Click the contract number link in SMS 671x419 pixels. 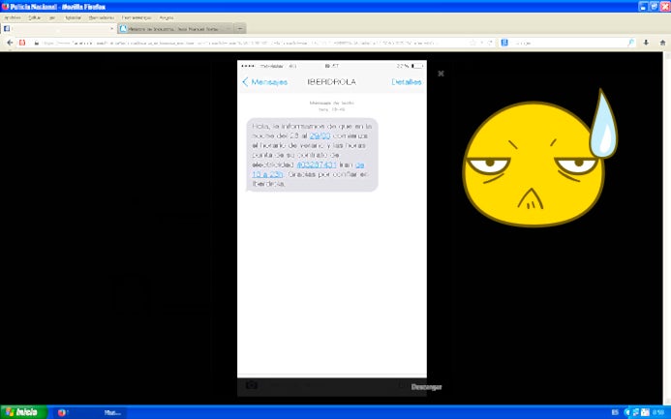[x=317, y=165]
